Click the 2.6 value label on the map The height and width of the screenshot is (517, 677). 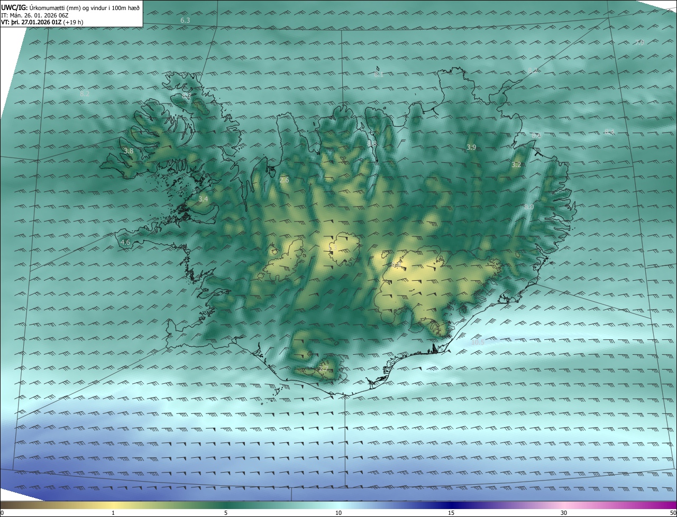[284, 180]
